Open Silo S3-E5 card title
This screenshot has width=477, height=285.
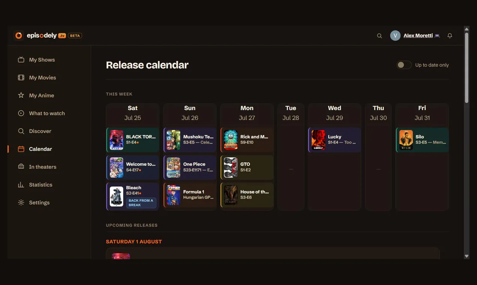(x=420, y=137)
